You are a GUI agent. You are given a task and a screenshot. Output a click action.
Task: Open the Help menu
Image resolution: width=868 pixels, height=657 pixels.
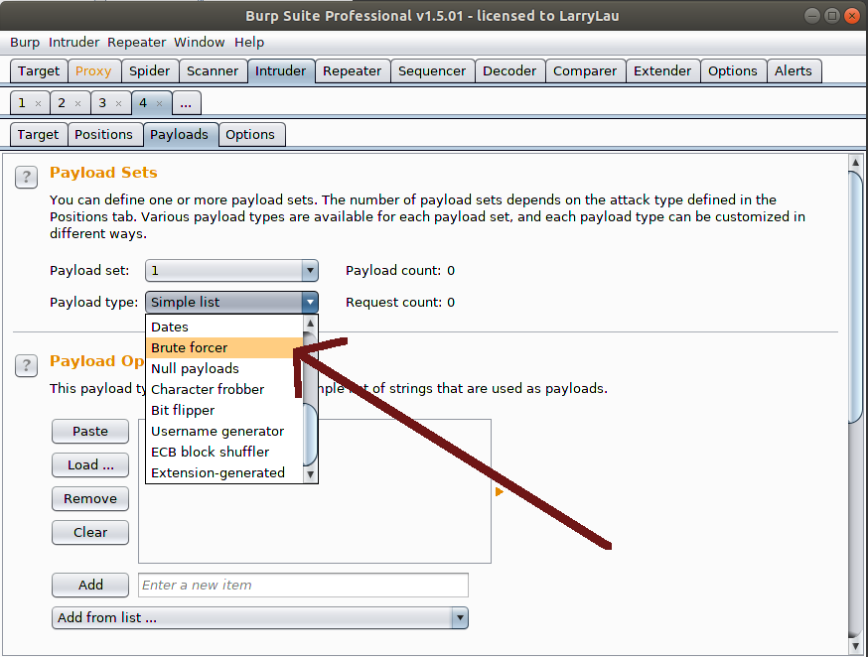(x=249, y=42)
